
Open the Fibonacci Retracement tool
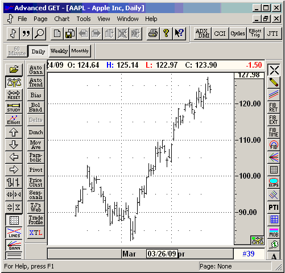coord(274,107)
